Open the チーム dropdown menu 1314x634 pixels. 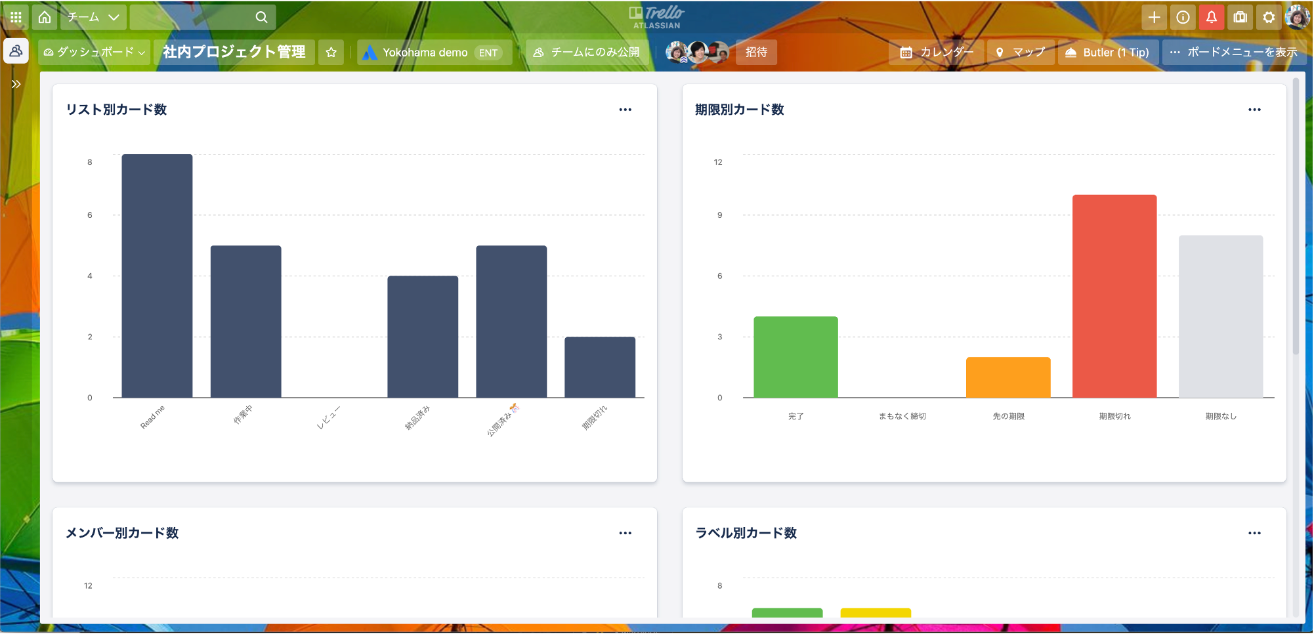coord(94,17)
